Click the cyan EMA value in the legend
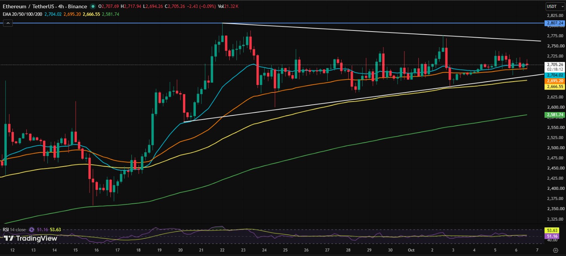This screenshot has height=256, width=566. coord(53,14)
